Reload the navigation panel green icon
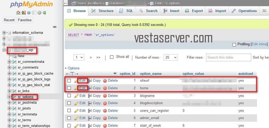 (44, 13)
